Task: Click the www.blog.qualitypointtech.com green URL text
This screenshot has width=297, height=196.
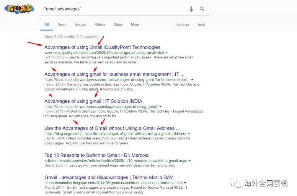Action: click(104, 53)
